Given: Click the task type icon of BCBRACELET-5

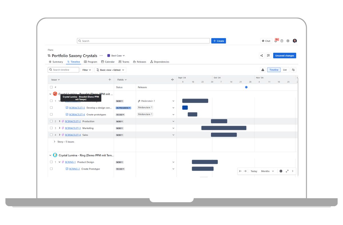Looking at the screenshot, I should (67, 108).
